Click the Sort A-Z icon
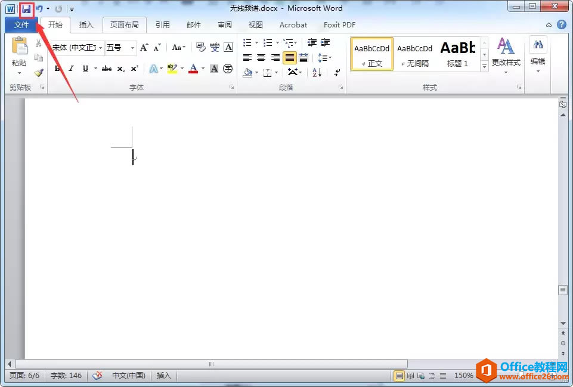The image size is (573, 387). pyautogui.click(x=317, y=72)
